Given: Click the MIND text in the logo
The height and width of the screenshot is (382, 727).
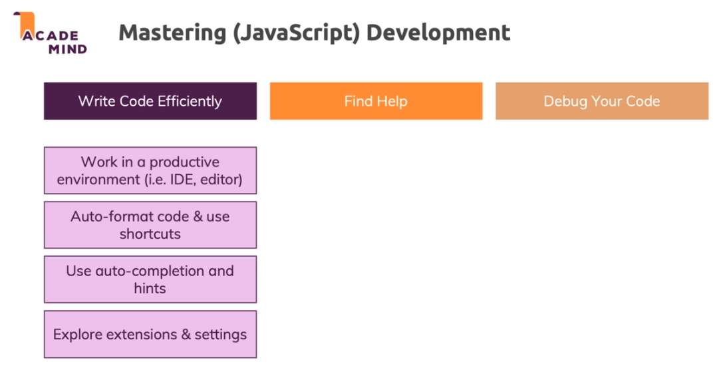Looking at the screenshot, I should pos(67,49).
